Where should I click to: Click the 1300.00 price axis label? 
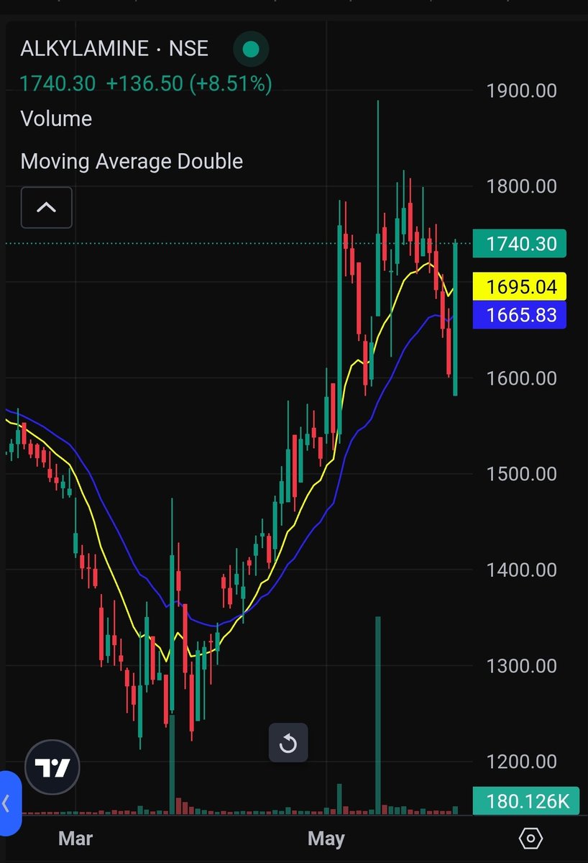tap(522, 665)
